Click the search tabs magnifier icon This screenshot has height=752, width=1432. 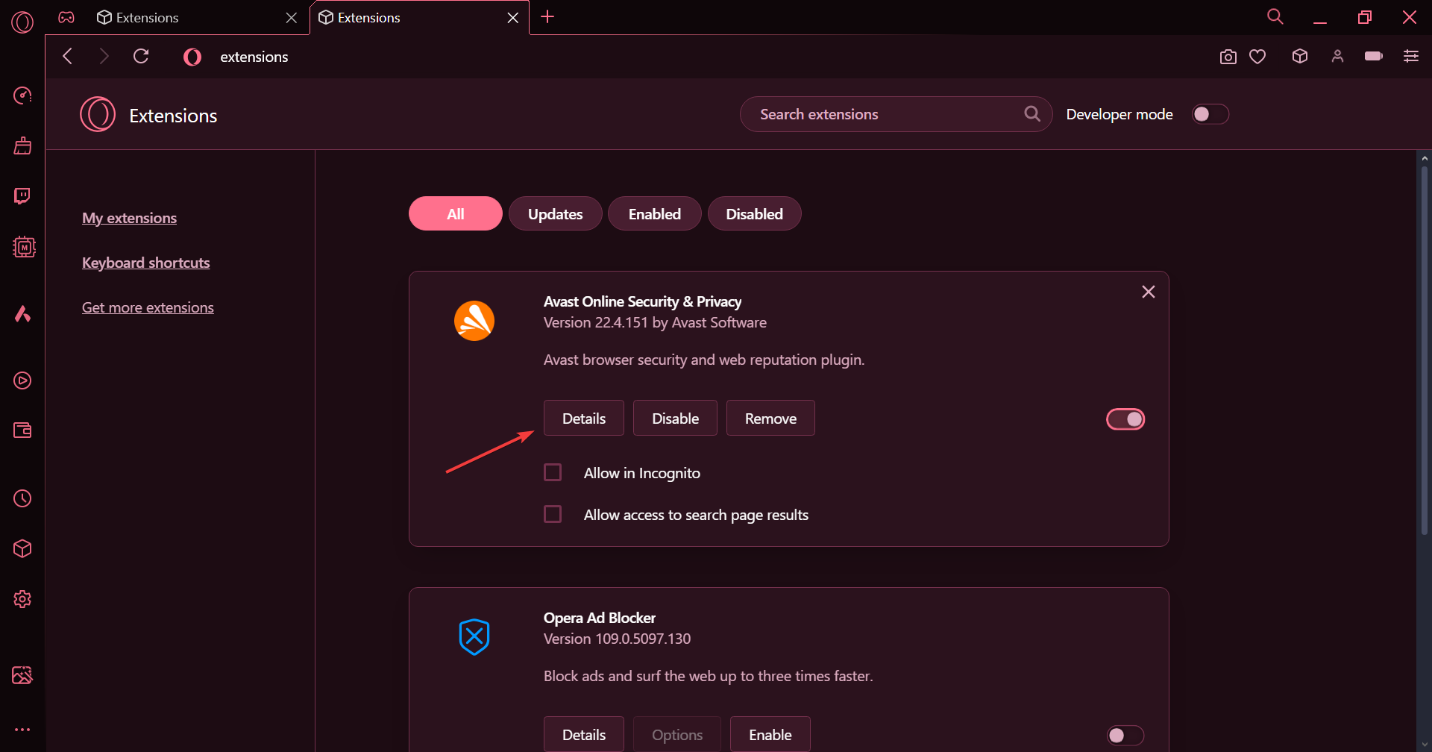[1275, 16]
